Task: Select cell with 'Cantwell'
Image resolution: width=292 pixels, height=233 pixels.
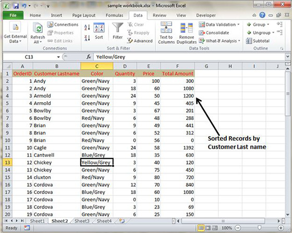Action: 57,155
